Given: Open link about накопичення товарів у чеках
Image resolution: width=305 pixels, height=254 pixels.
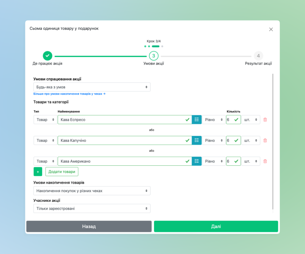Looking at the screenshot, I should coord(69,94).
